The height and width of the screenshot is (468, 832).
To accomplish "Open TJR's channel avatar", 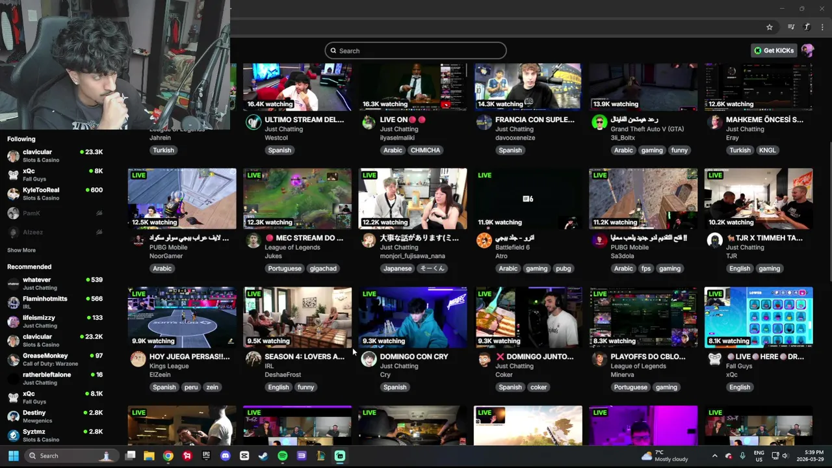I will coord(714,240).
